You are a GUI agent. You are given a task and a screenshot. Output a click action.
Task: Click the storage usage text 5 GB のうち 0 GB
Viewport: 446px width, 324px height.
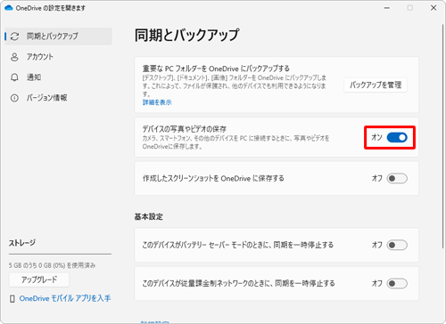pos(52,265)
